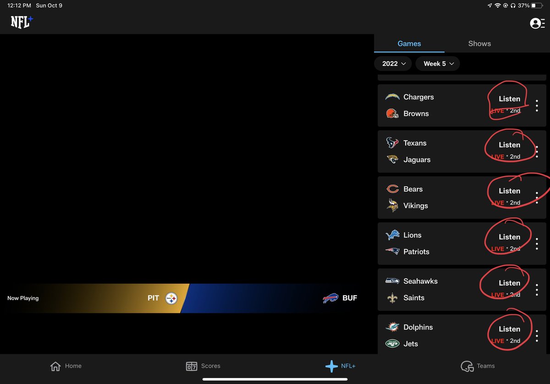Open more options for Seahawks-Saints game
This screenshot has height=384, width=550.
pyautogui.click(x=537, y=290)
